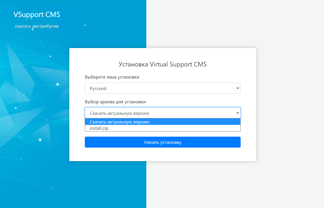Select the install.zip archive option

[163, 128]
